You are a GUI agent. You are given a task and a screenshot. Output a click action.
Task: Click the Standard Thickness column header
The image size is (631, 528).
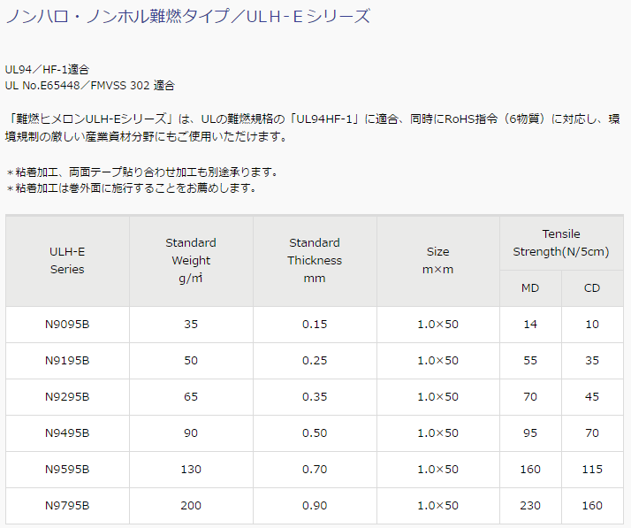tap(315, 260)
